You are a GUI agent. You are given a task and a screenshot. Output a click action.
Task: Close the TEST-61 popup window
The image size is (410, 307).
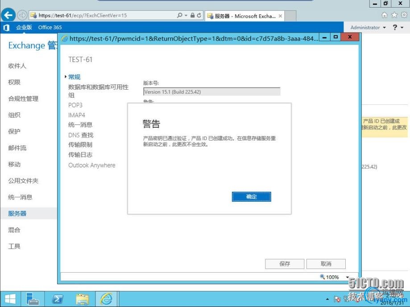click(350, 37)
